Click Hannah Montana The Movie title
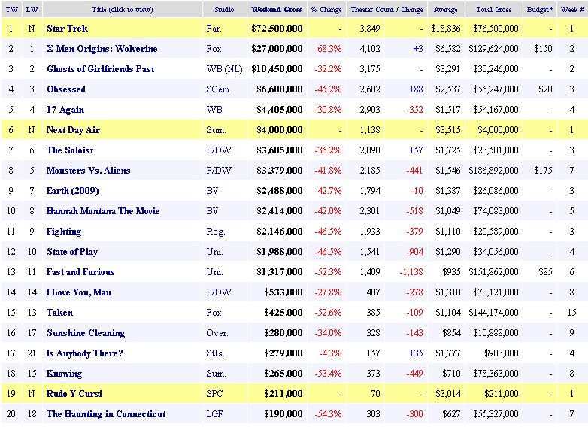The height and width of the screenshot is (427, 588). pyautogui.click(x=102, y=211)
